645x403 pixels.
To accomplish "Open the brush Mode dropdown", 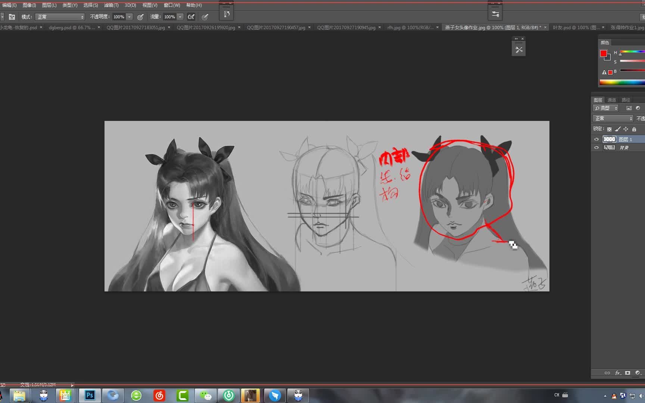I will pyautogui.click(x=60, y=17).
